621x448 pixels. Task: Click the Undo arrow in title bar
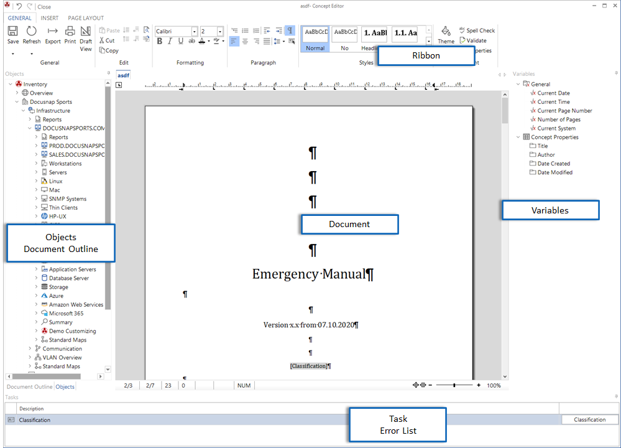click(x=19, y=6)
